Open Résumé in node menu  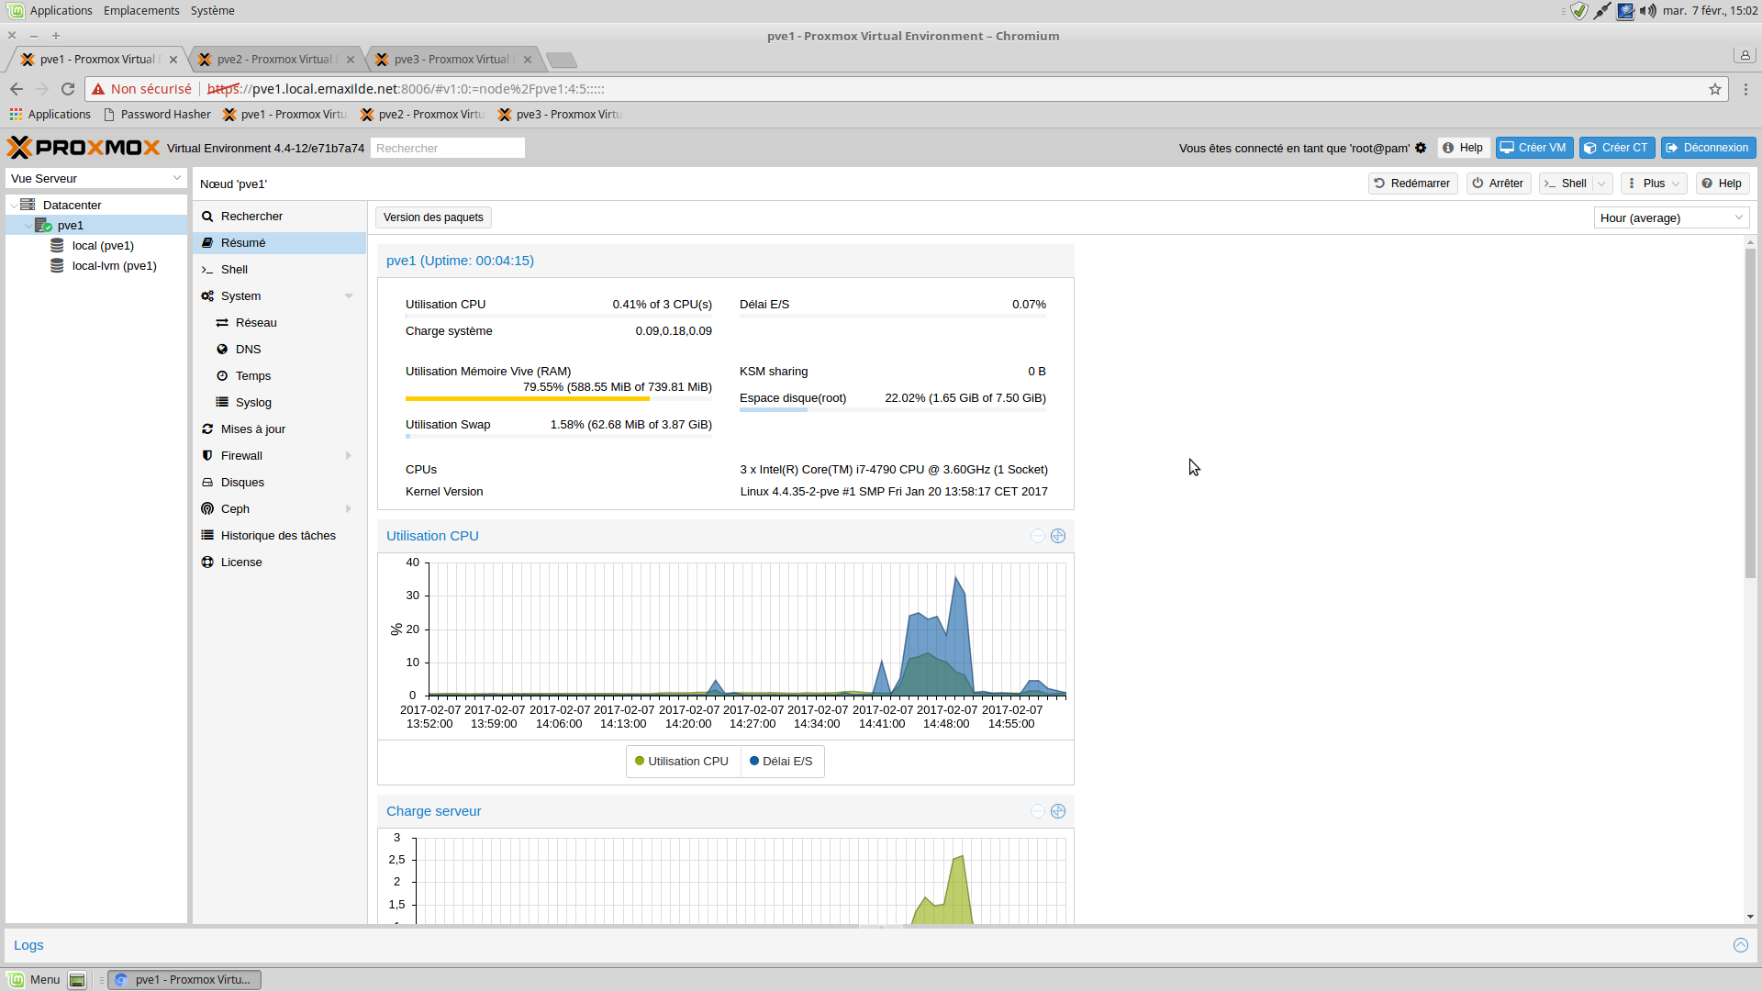click(x=280, y=243)
